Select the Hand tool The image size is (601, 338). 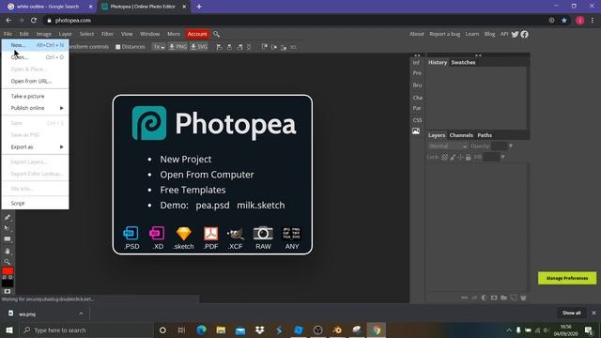tap(8, 251)
